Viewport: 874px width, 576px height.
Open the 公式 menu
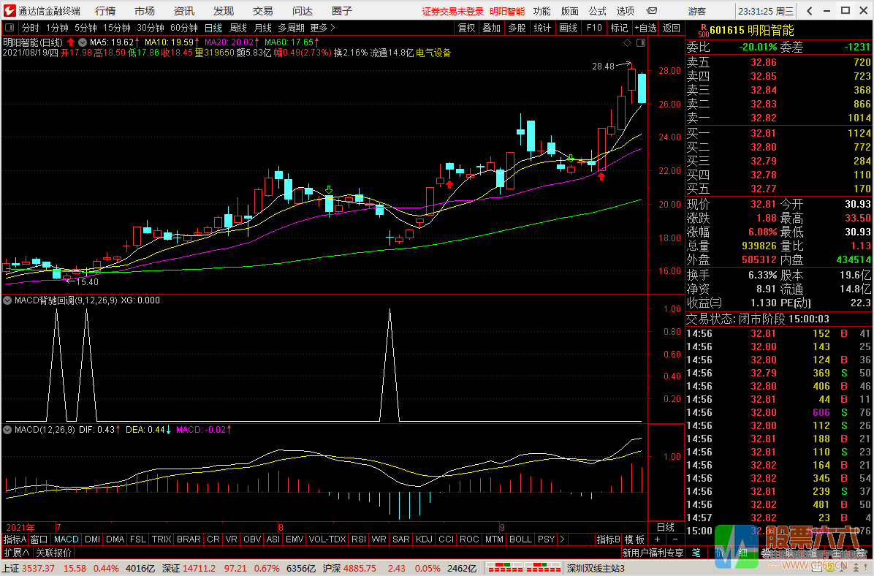point(597,10)
